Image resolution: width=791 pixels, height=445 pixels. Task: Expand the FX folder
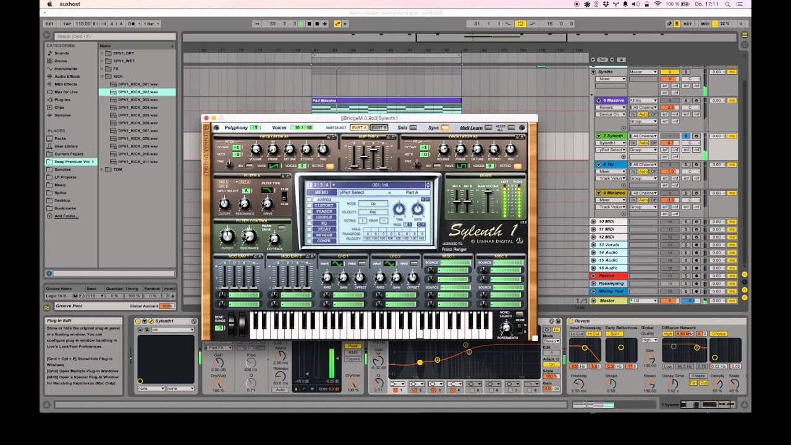[102, 69]
